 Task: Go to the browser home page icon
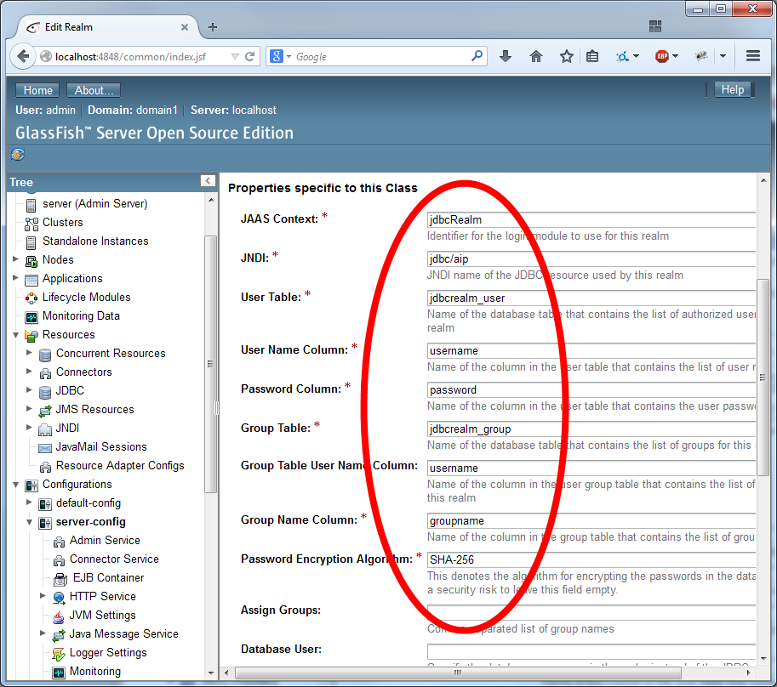[536, 56]
